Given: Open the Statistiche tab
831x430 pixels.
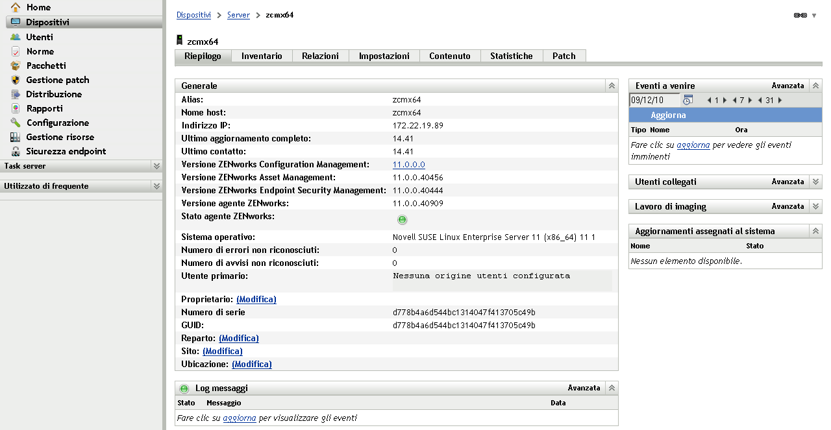Looking at the screenshot, I should coord(511,56).
